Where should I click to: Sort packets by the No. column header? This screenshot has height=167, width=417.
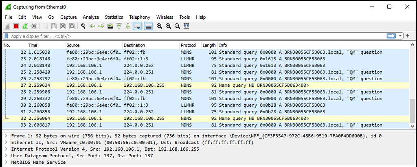15,45
